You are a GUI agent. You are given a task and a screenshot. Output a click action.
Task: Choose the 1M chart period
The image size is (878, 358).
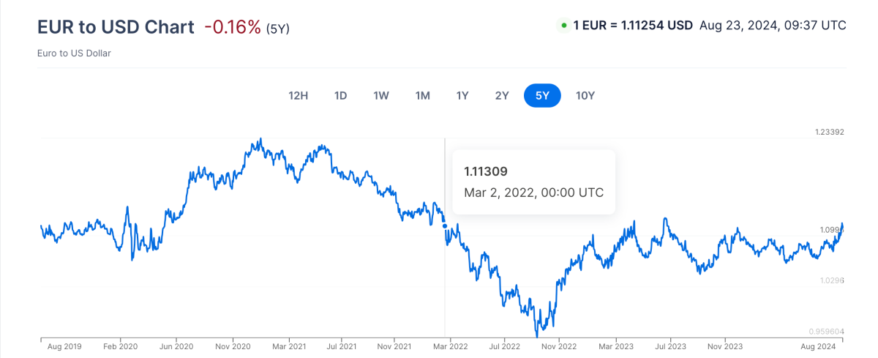[422, 95]
